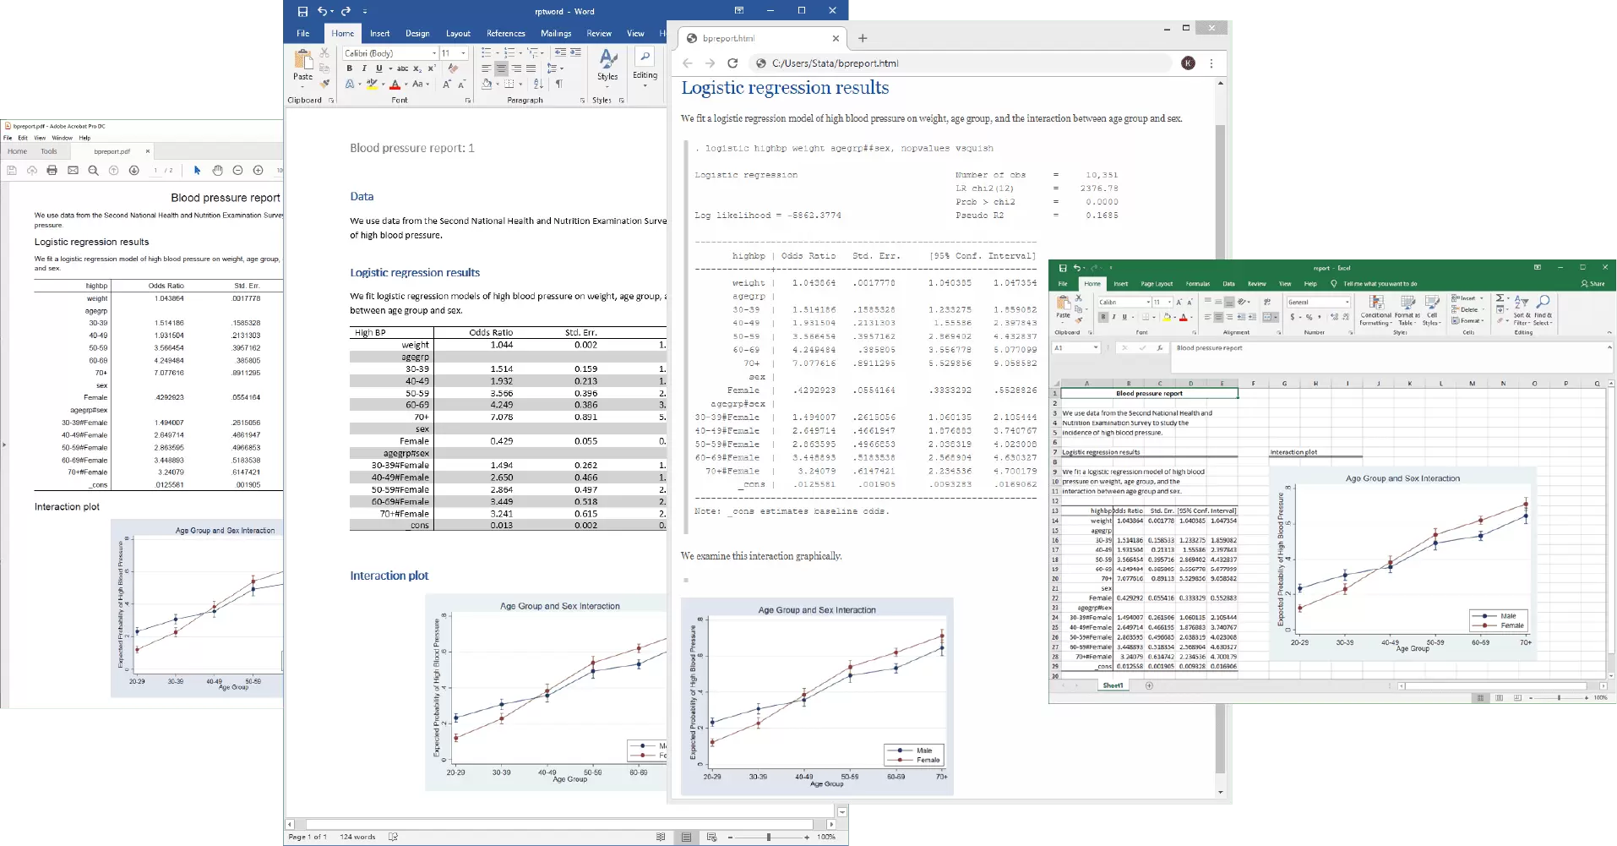Click the email envelope icon in Acrobat
Viewport: 1617px width, 846px height.
(73, 170)
